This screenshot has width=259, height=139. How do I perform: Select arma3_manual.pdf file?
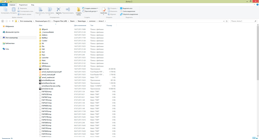click(48, 75)
